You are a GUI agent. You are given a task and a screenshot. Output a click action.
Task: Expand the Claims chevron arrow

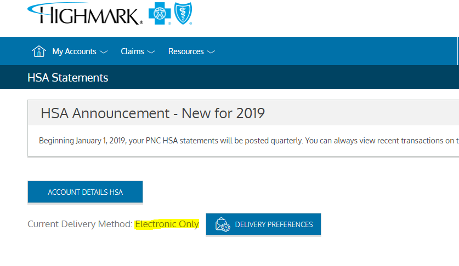click(x=151, y=52)
